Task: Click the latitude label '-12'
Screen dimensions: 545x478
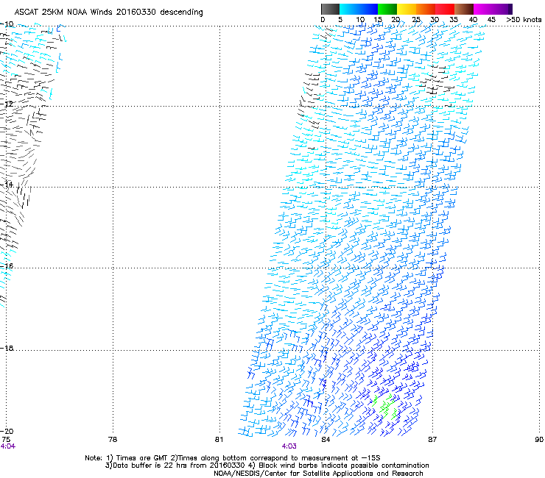Action: tap(7, 104)
